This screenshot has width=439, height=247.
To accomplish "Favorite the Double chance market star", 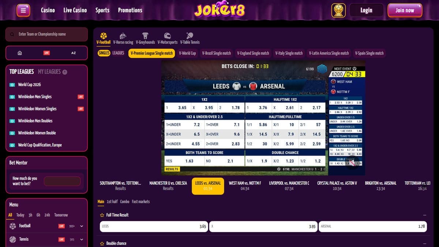I will (x=102, y=243).
